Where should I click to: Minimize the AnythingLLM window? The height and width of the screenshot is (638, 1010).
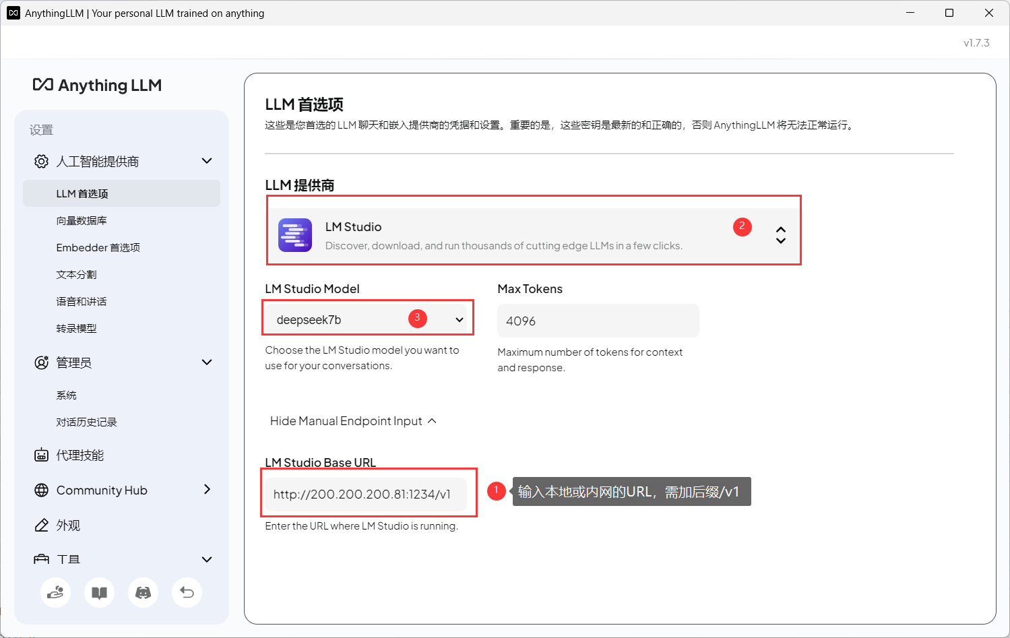point(910,13)
